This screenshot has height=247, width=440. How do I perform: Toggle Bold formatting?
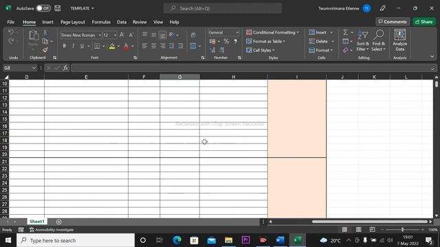pyautogui.click(x=64, y=46)
